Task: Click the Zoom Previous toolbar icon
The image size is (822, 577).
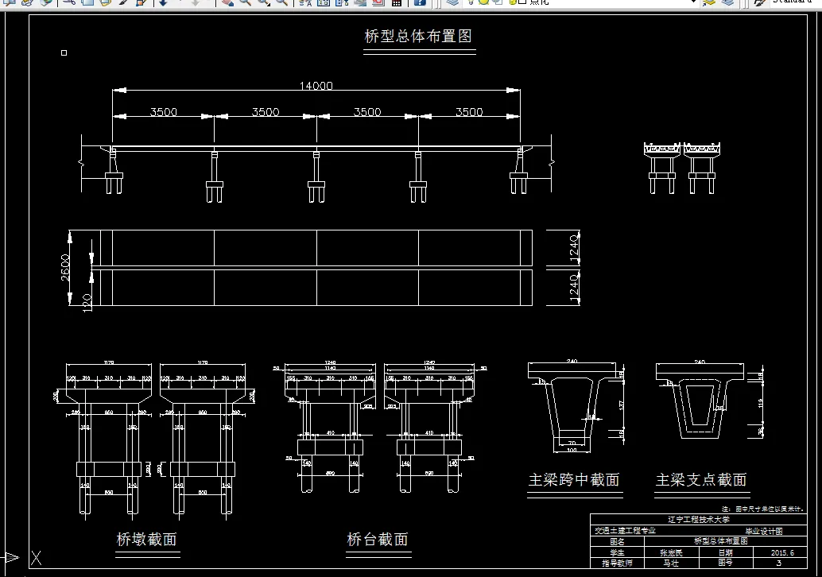Action: click(x=283, y=5)
